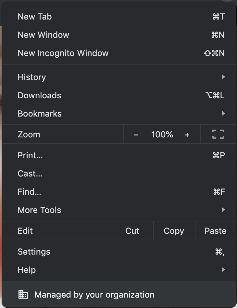Viewport: 237px width, 308px height.
Task: Cut selected content using the Cut button
Action: 132,231
